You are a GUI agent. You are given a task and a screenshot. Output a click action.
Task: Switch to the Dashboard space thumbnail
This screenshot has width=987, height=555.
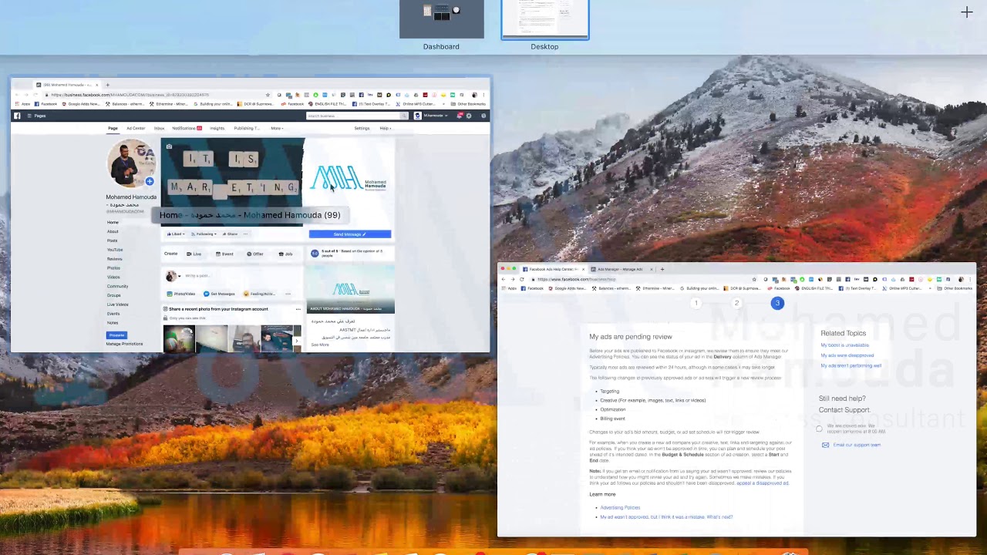pos(441,19)
